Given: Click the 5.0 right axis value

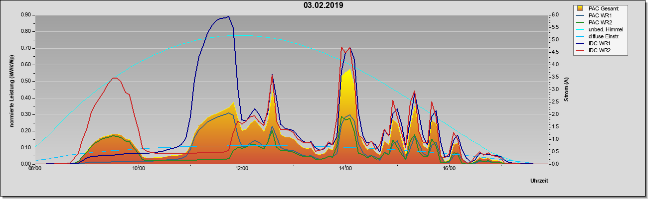Looking at the screenshot, I should [x=556, y=40].
